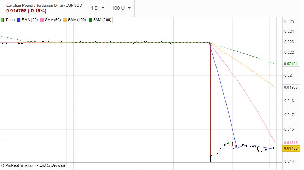
Task: Click the 0.022 axis label
Action: click(x=289, y=52)
